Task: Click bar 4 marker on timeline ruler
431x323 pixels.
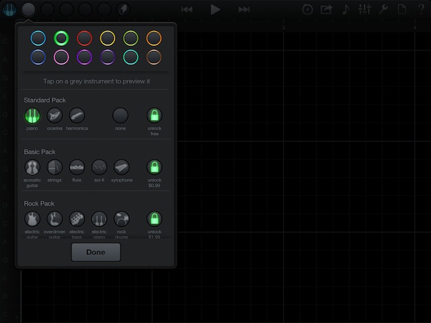Action: pyautogui.click(x=415, y=27)
